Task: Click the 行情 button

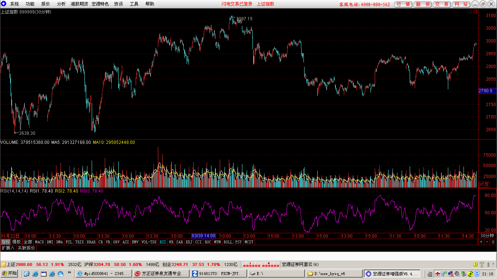Action: (403, 4)
